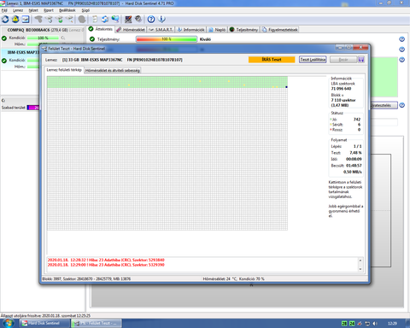Switch to the S.M.A.R.T. tab
Viewport: 410px width, 328px height.
click(x=161, y=29)
